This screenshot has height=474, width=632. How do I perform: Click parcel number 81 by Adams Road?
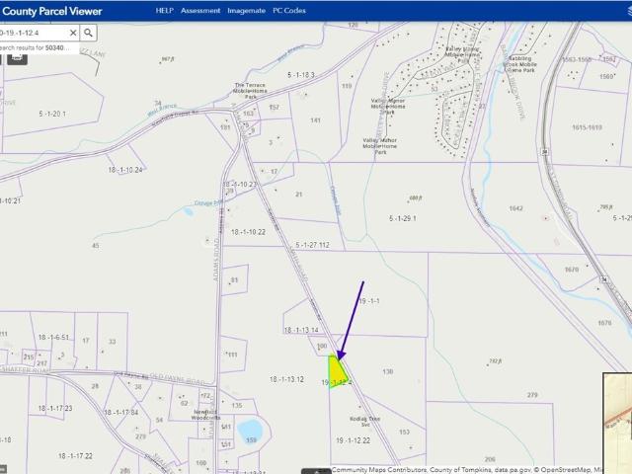point(234,280)
